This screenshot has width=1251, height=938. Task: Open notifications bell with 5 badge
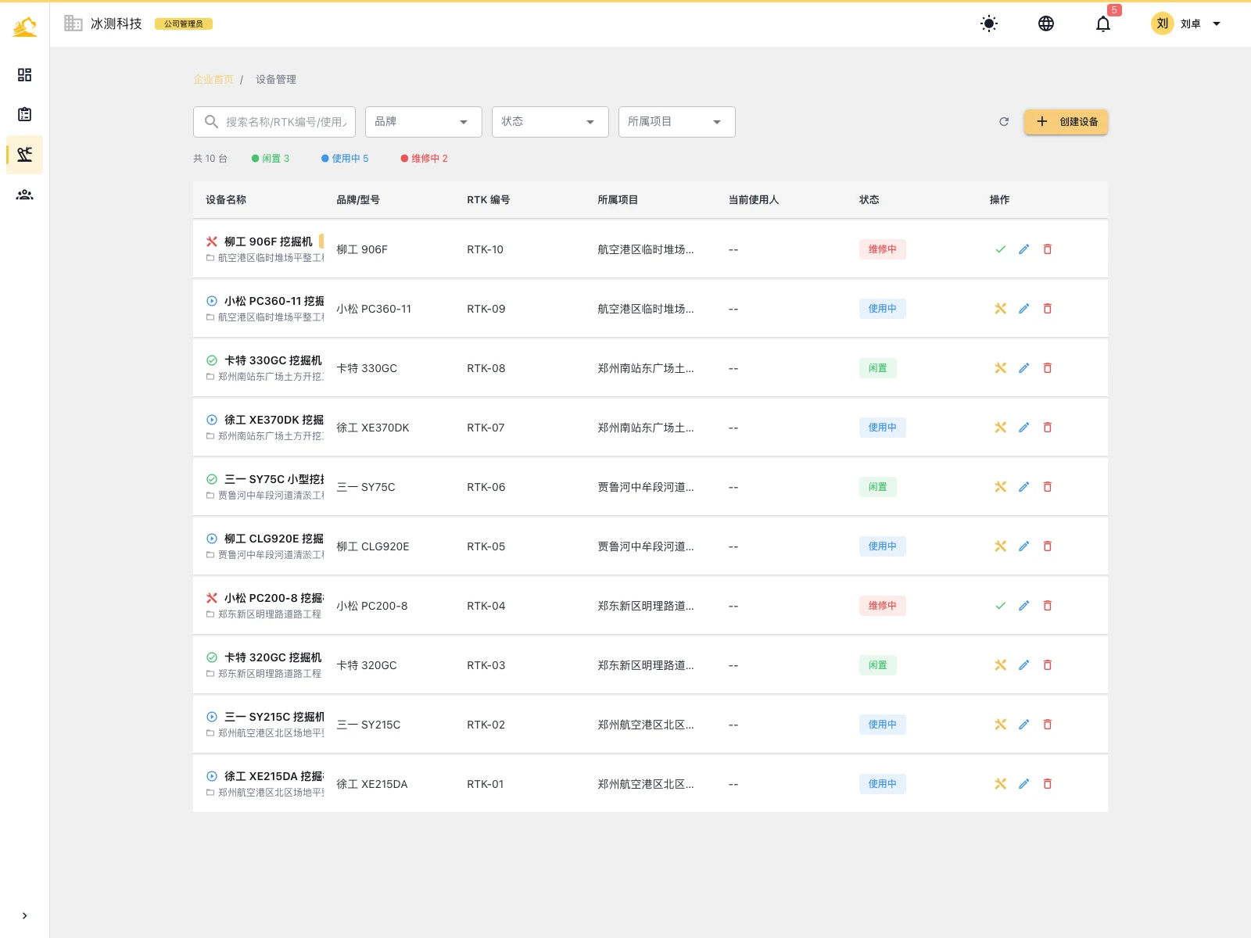[1103, 23]
